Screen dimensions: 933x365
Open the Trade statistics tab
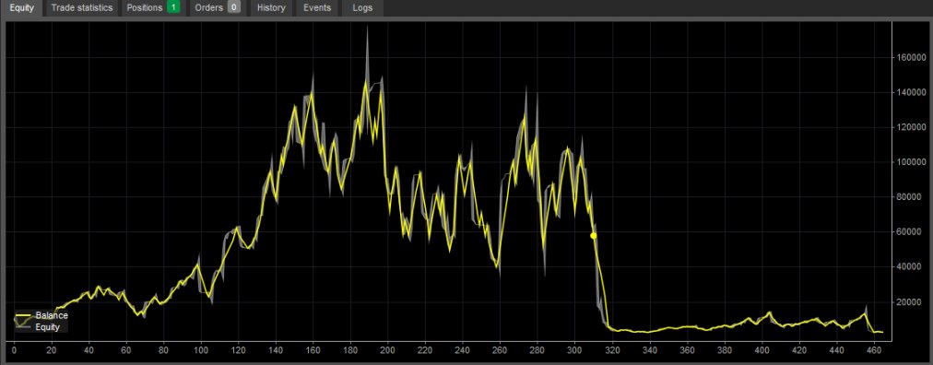pyautogui.click(x=81, y=7)
